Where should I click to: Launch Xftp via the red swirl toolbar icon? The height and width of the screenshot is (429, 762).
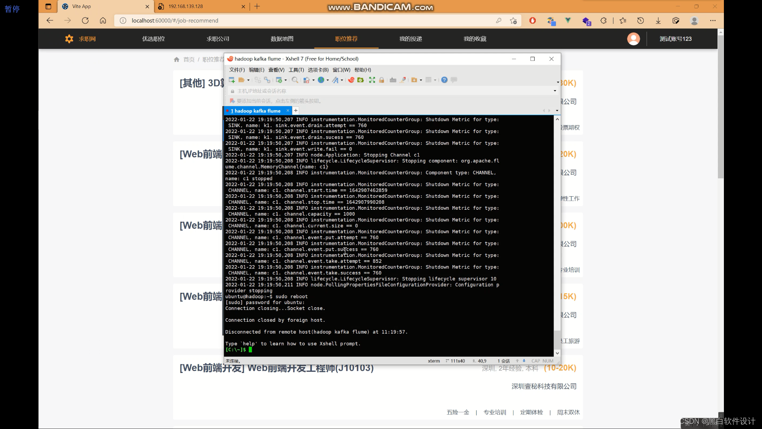pyautogui.click(x=351, y=80)
